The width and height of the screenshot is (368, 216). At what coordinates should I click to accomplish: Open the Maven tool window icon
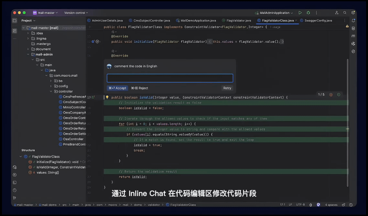[x=353, y=36]
